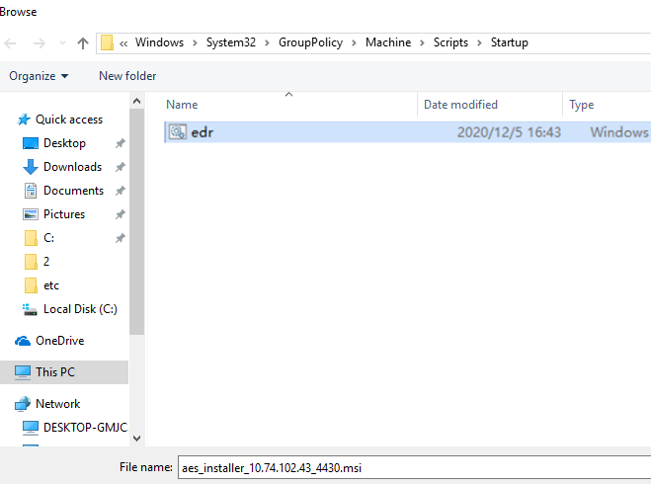The image size is (651, 484).
Task: Click the etc folder icon
Action: pos(31,285)
